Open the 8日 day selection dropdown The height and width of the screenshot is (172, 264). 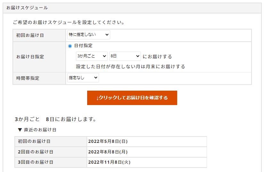pos(125,56)
